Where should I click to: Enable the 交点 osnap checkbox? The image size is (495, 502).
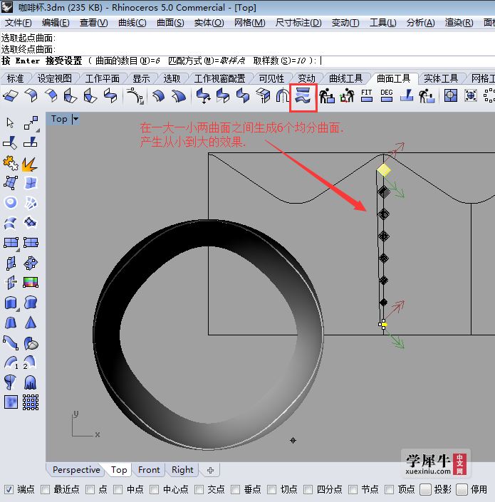pyautogui.click(x=199, y=489)
